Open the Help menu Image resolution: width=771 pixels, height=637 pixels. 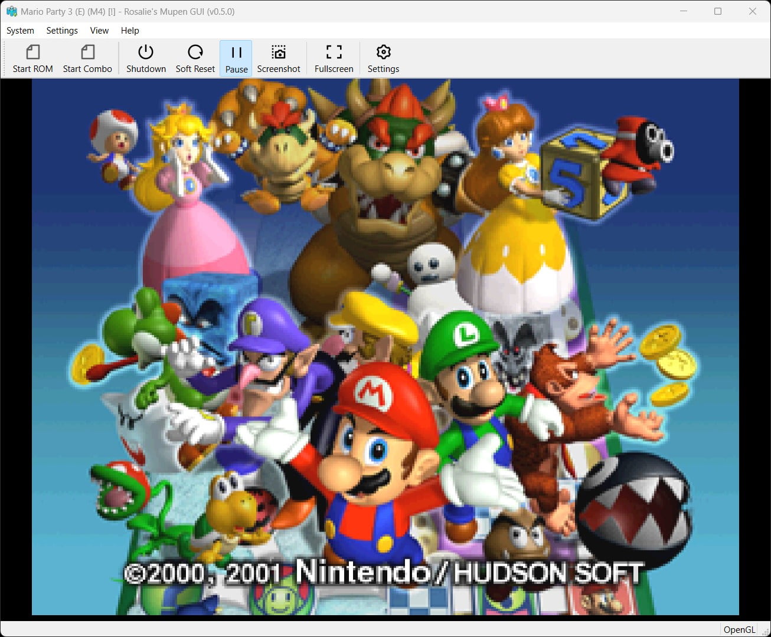coord(129,30)
